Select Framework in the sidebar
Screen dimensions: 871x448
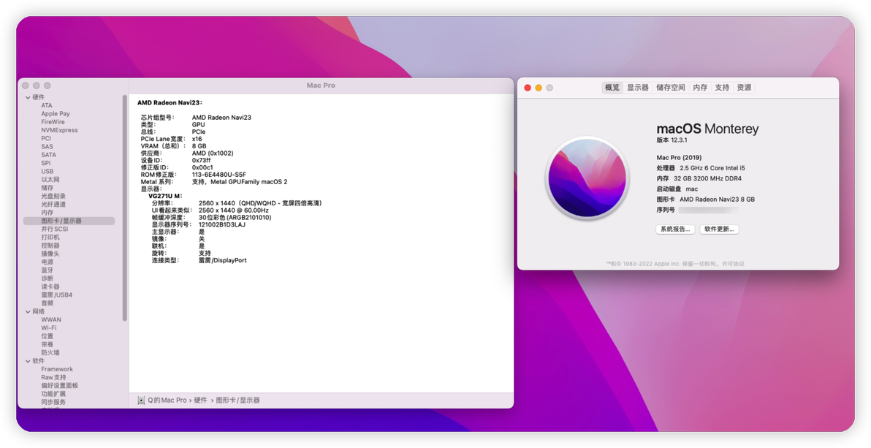coord(57,369)
